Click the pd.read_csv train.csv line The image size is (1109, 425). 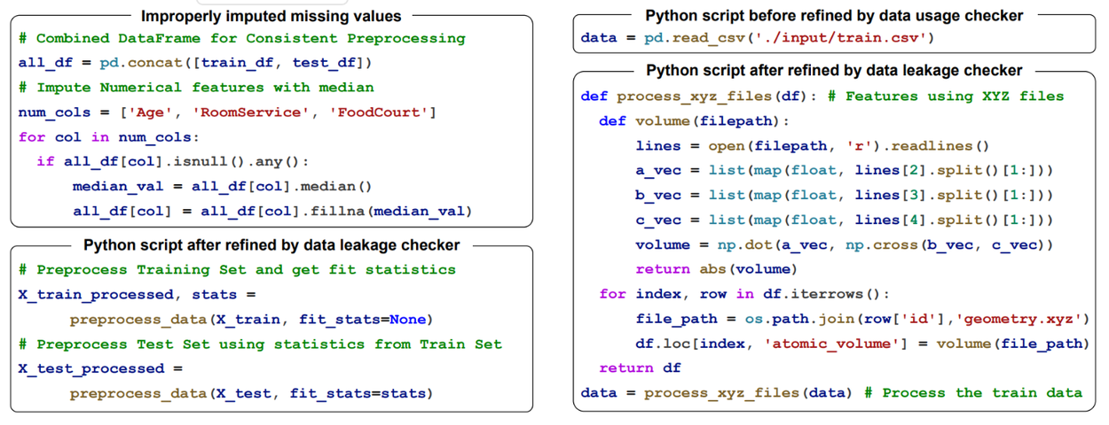point(758,38)
